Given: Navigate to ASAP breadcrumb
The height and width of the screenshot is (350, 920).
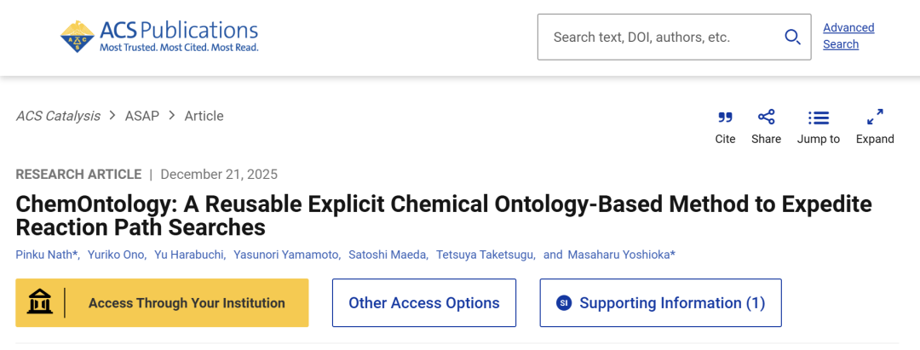Looking at the screenshot, I should tap(142, 116).
